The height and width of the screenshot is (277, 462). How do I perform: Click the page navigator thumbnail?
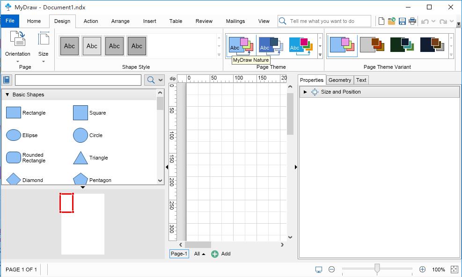83,224
